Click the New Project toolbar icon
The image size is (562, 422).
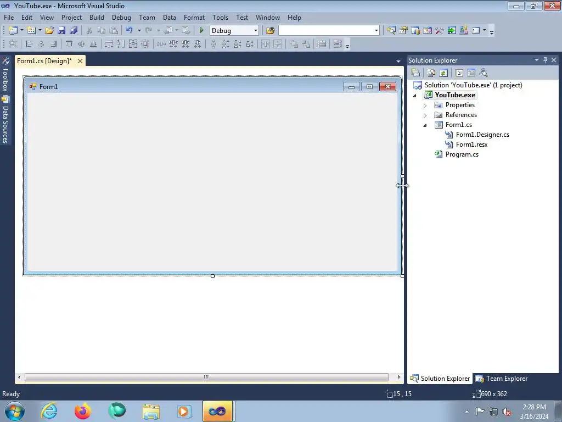(13, 31)
